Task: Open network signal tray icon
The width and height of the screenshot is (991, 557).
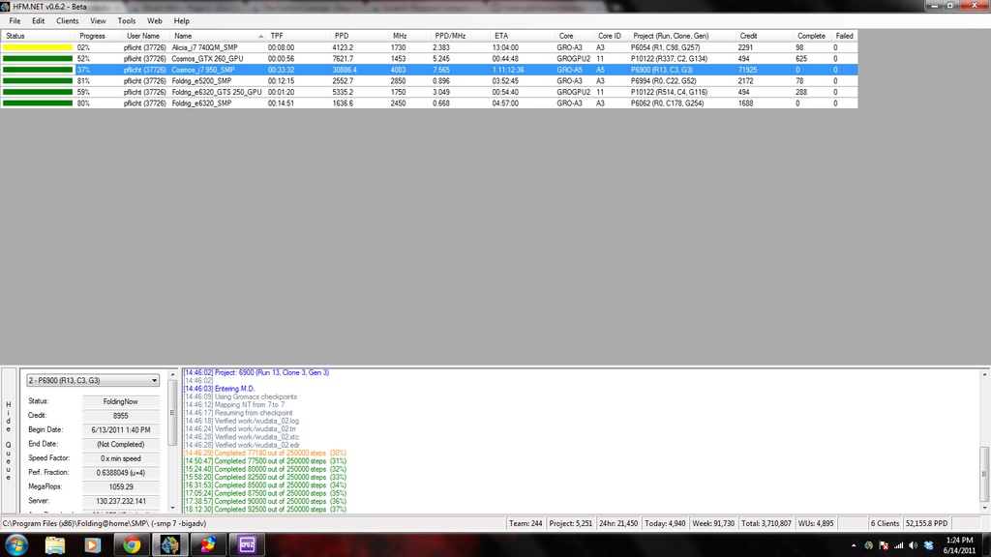Action: [898, 545]
